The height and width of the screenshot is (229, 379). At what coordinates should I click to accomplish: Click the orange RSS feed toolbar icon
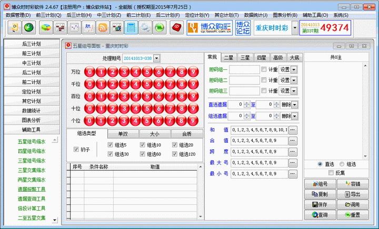click(103, 27)
